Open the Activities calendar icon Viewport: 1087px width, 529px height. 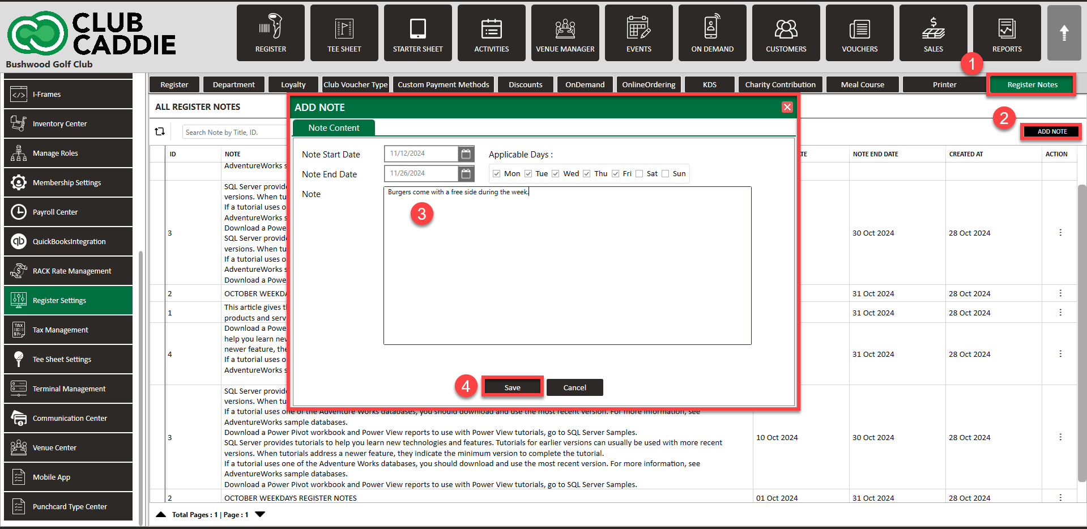click(492, 28)
